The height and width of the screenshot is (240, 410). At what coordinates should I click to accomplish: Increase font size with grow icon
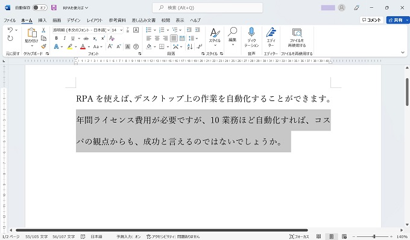click(110, 47)
